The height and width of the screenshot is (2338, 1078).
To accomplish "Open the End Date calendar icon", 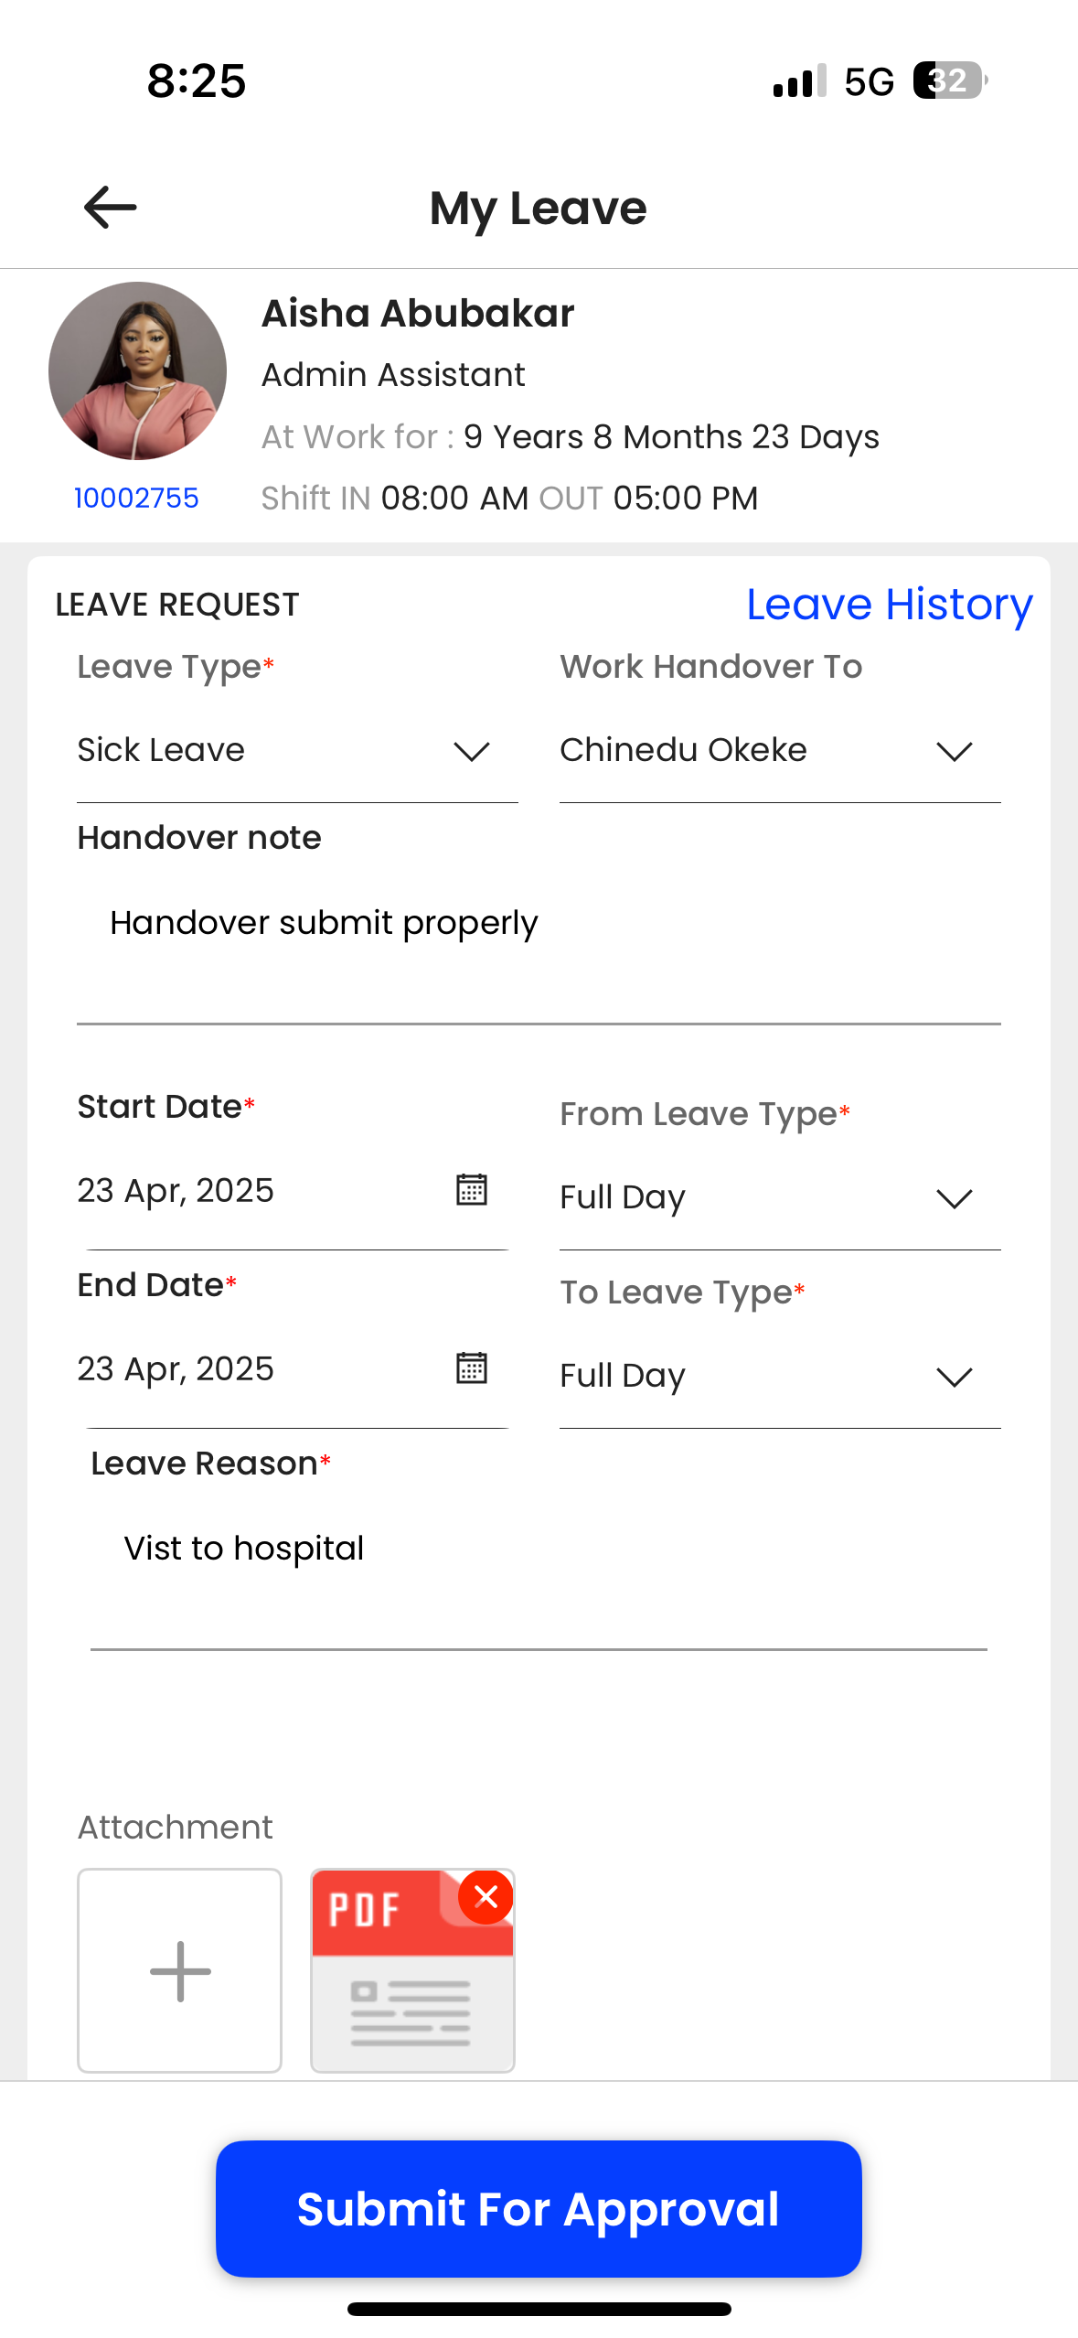I will [472, 1367].
